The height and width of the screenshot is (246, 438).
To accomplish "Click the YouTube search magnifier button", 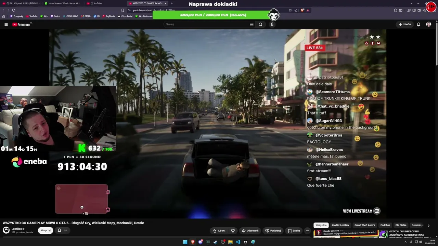I will coord(260,25).
